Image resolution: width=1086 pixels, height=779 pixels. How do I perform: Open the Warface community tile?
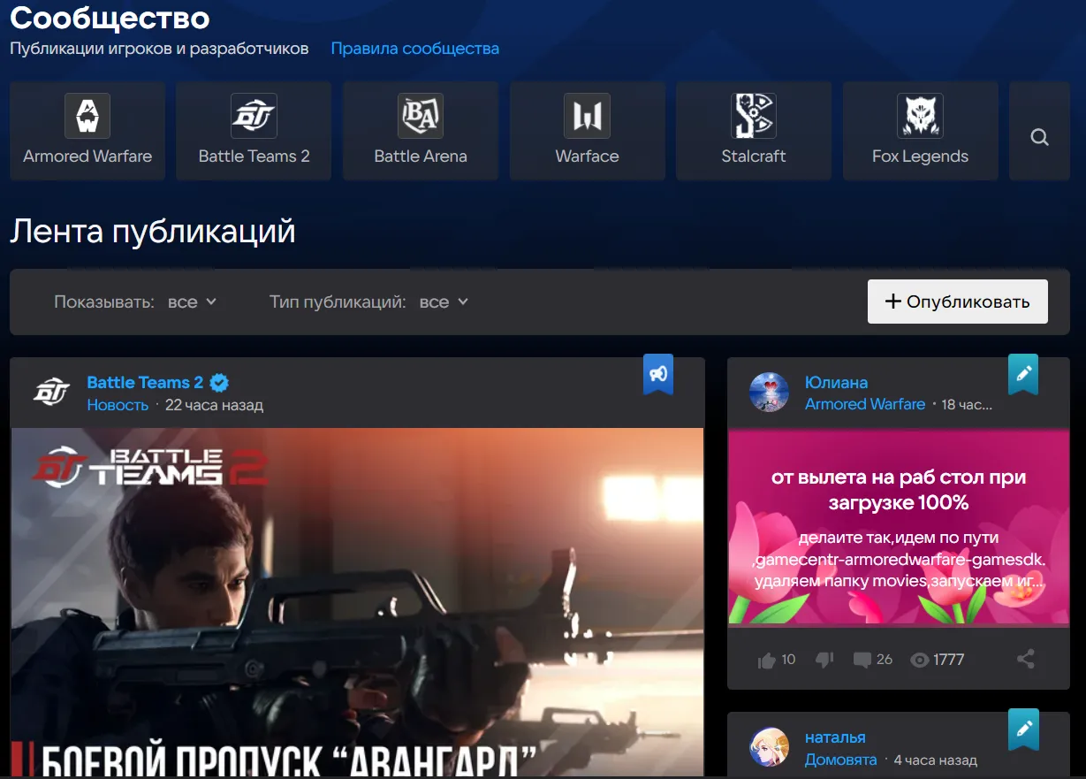(x=587, y=131)
